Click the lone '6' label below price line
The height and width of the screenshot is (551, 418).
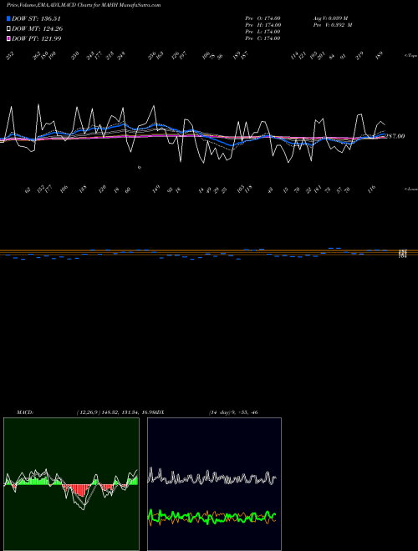[140, 167]
